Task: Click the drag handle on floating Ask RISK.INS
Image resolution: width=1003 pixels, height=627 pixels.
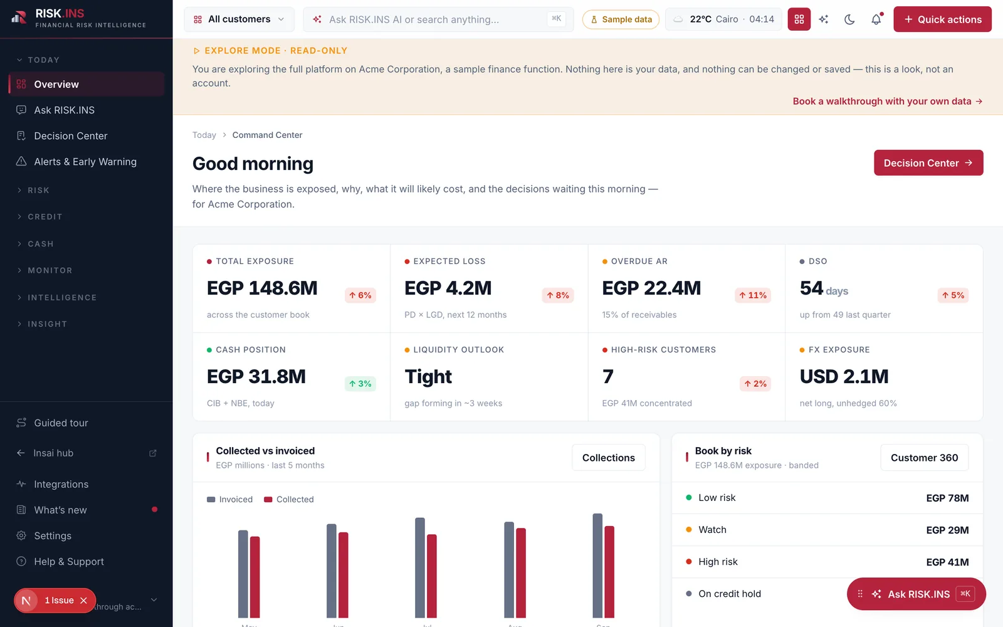Action: click(860, 594)
